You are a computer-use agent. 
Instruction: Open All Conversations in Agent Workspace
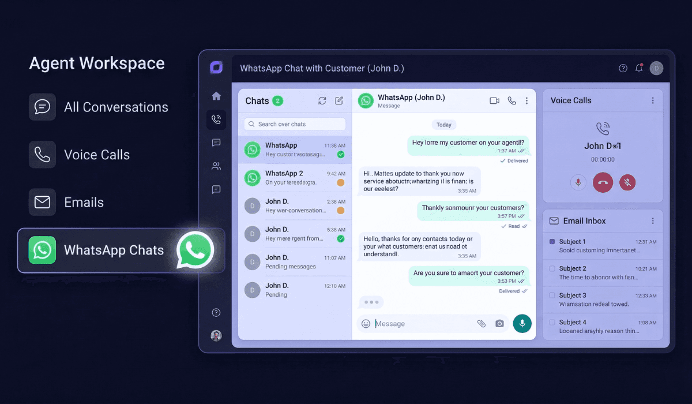tap(99, 107)
